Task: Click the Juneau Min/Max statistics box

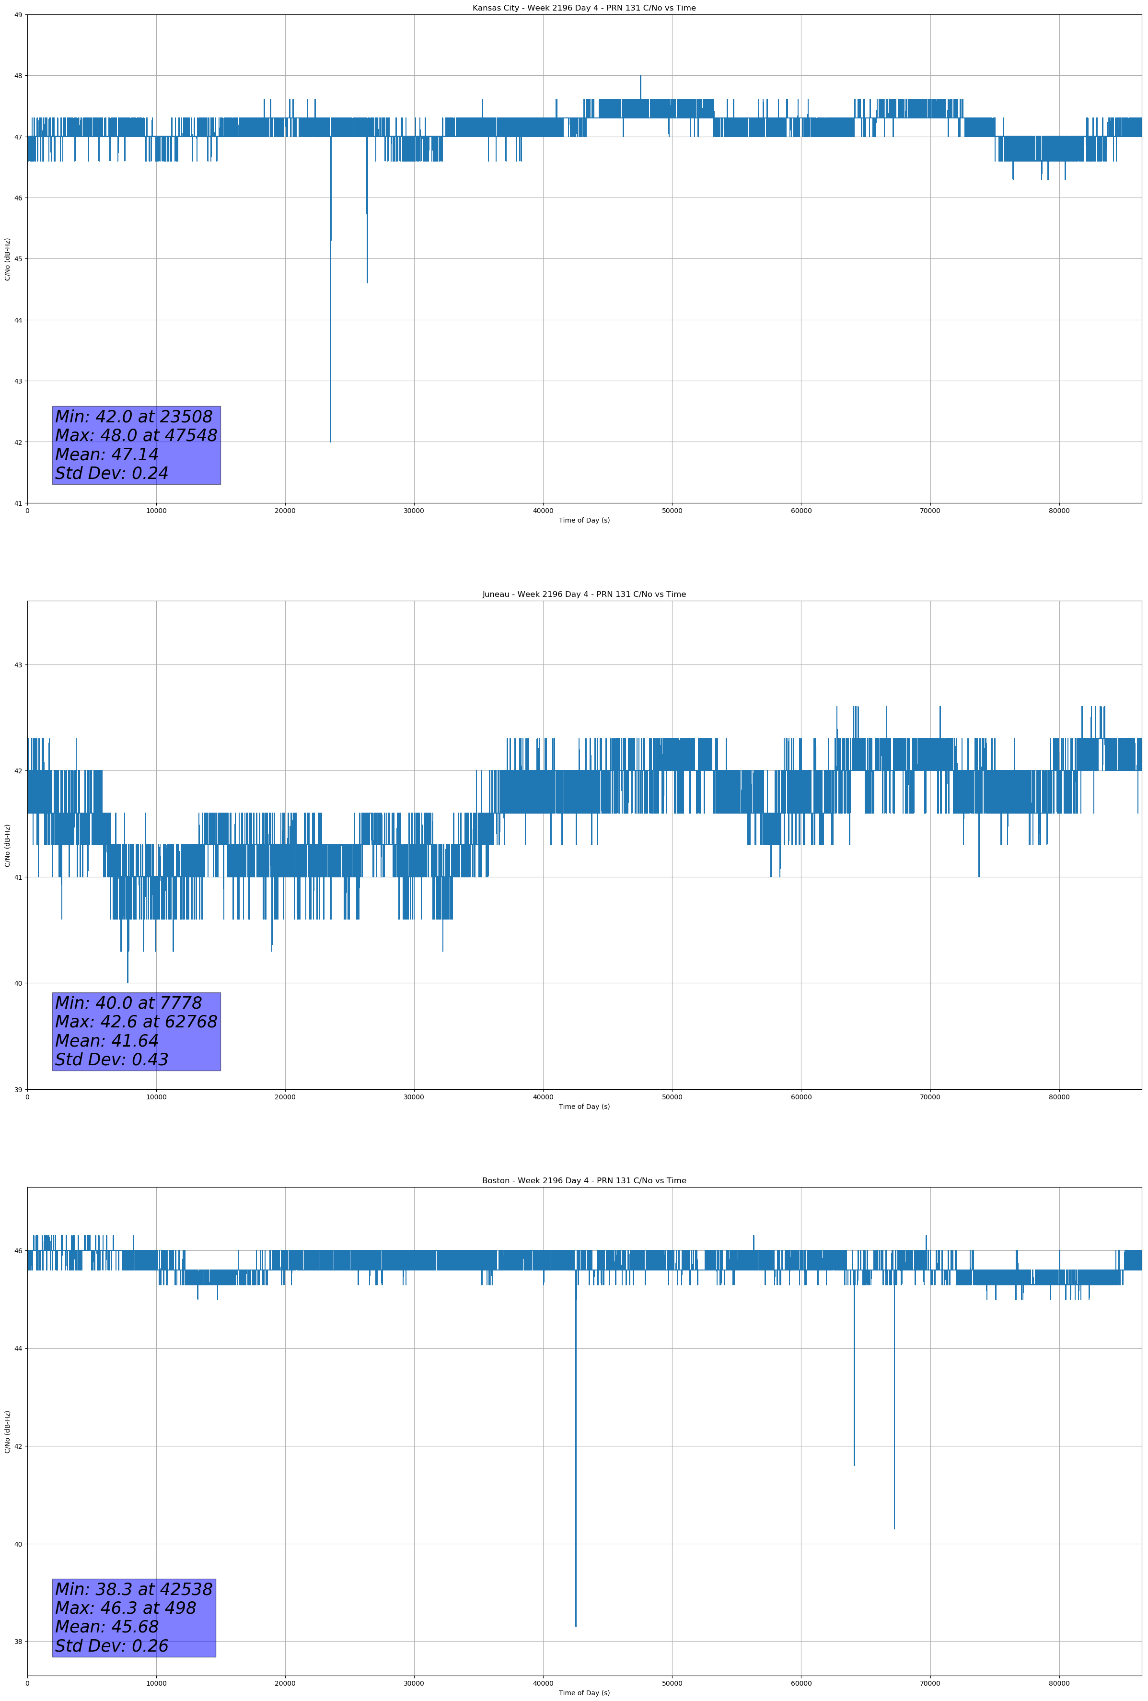Action: 136,1031
